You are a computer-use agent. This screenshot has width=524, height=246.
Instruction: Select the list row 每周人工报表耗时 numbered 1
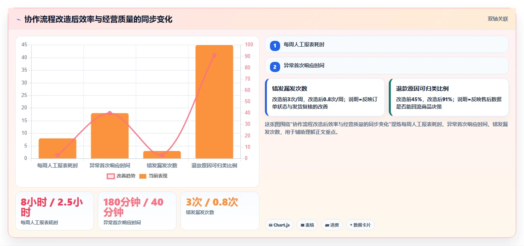pyautogui.click(x=386, y=44)
